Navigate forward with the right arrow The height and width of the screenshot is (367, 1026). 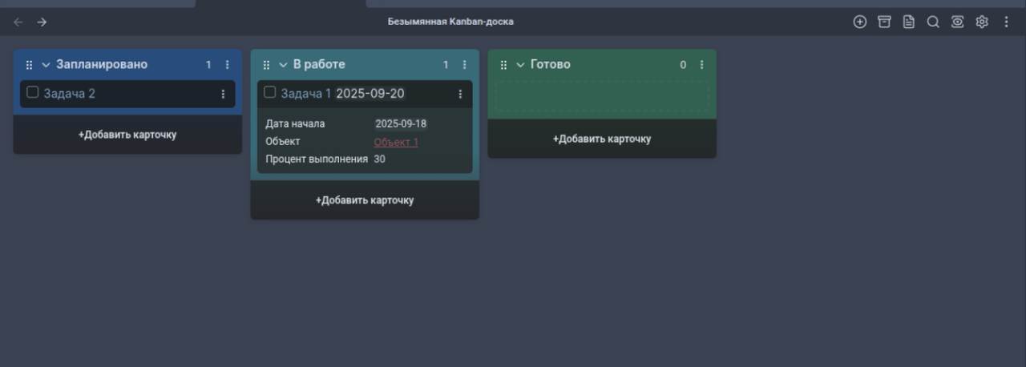pyautogui.click(x=42, y=22)
